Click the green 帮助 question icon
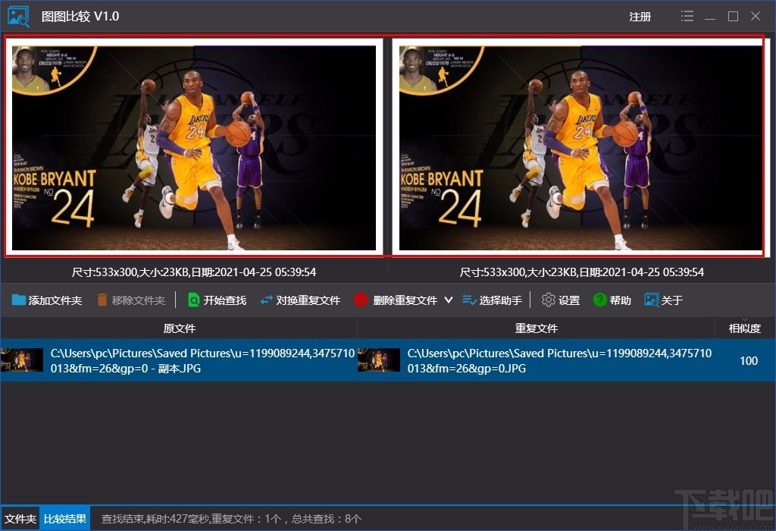 click(x=599, y=300)
